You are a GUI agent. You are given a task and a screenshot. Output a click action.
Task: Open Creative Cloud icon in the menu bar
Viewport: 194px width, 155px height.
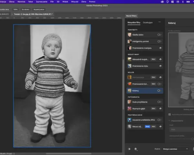coord(162,2)
